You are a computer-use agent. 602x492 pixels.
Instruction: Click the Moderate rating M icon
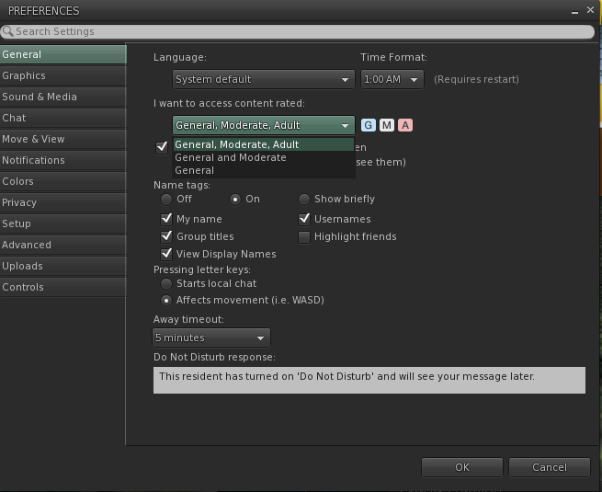tap(387, 125)
